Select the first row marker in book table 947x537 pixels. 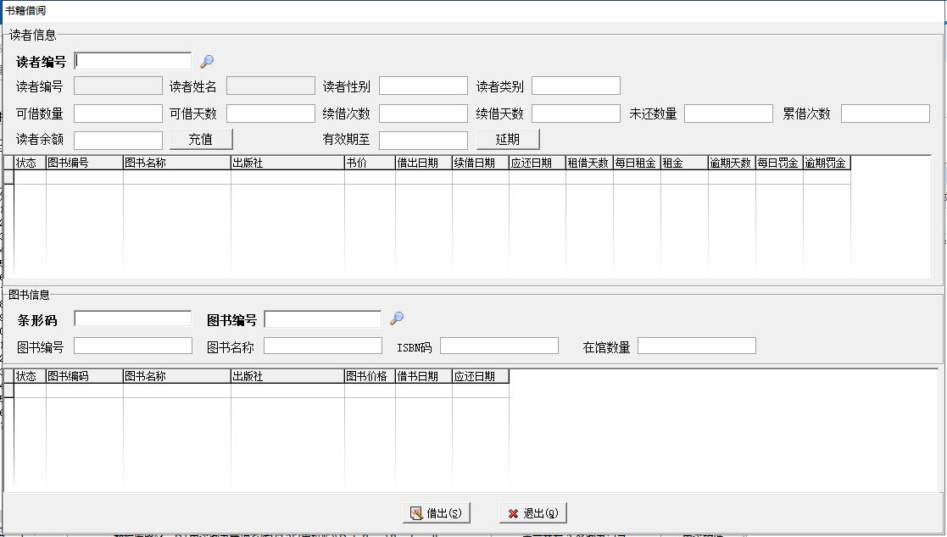pos(9,391)
